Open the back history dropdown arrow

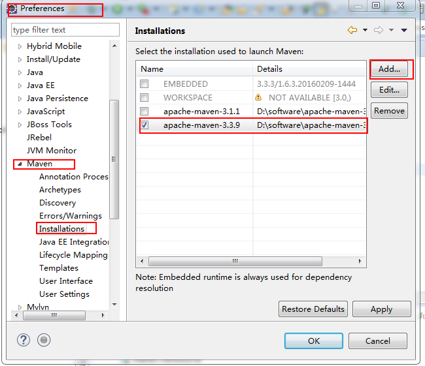point(365,30)
